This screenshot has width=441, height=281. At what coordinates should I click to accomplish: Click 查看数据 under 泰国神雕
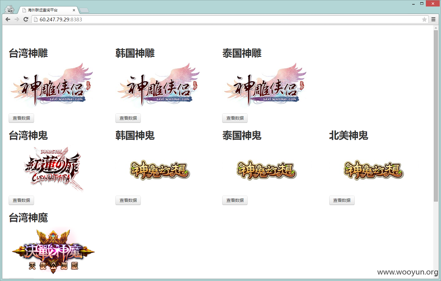(x=235, y=118)
